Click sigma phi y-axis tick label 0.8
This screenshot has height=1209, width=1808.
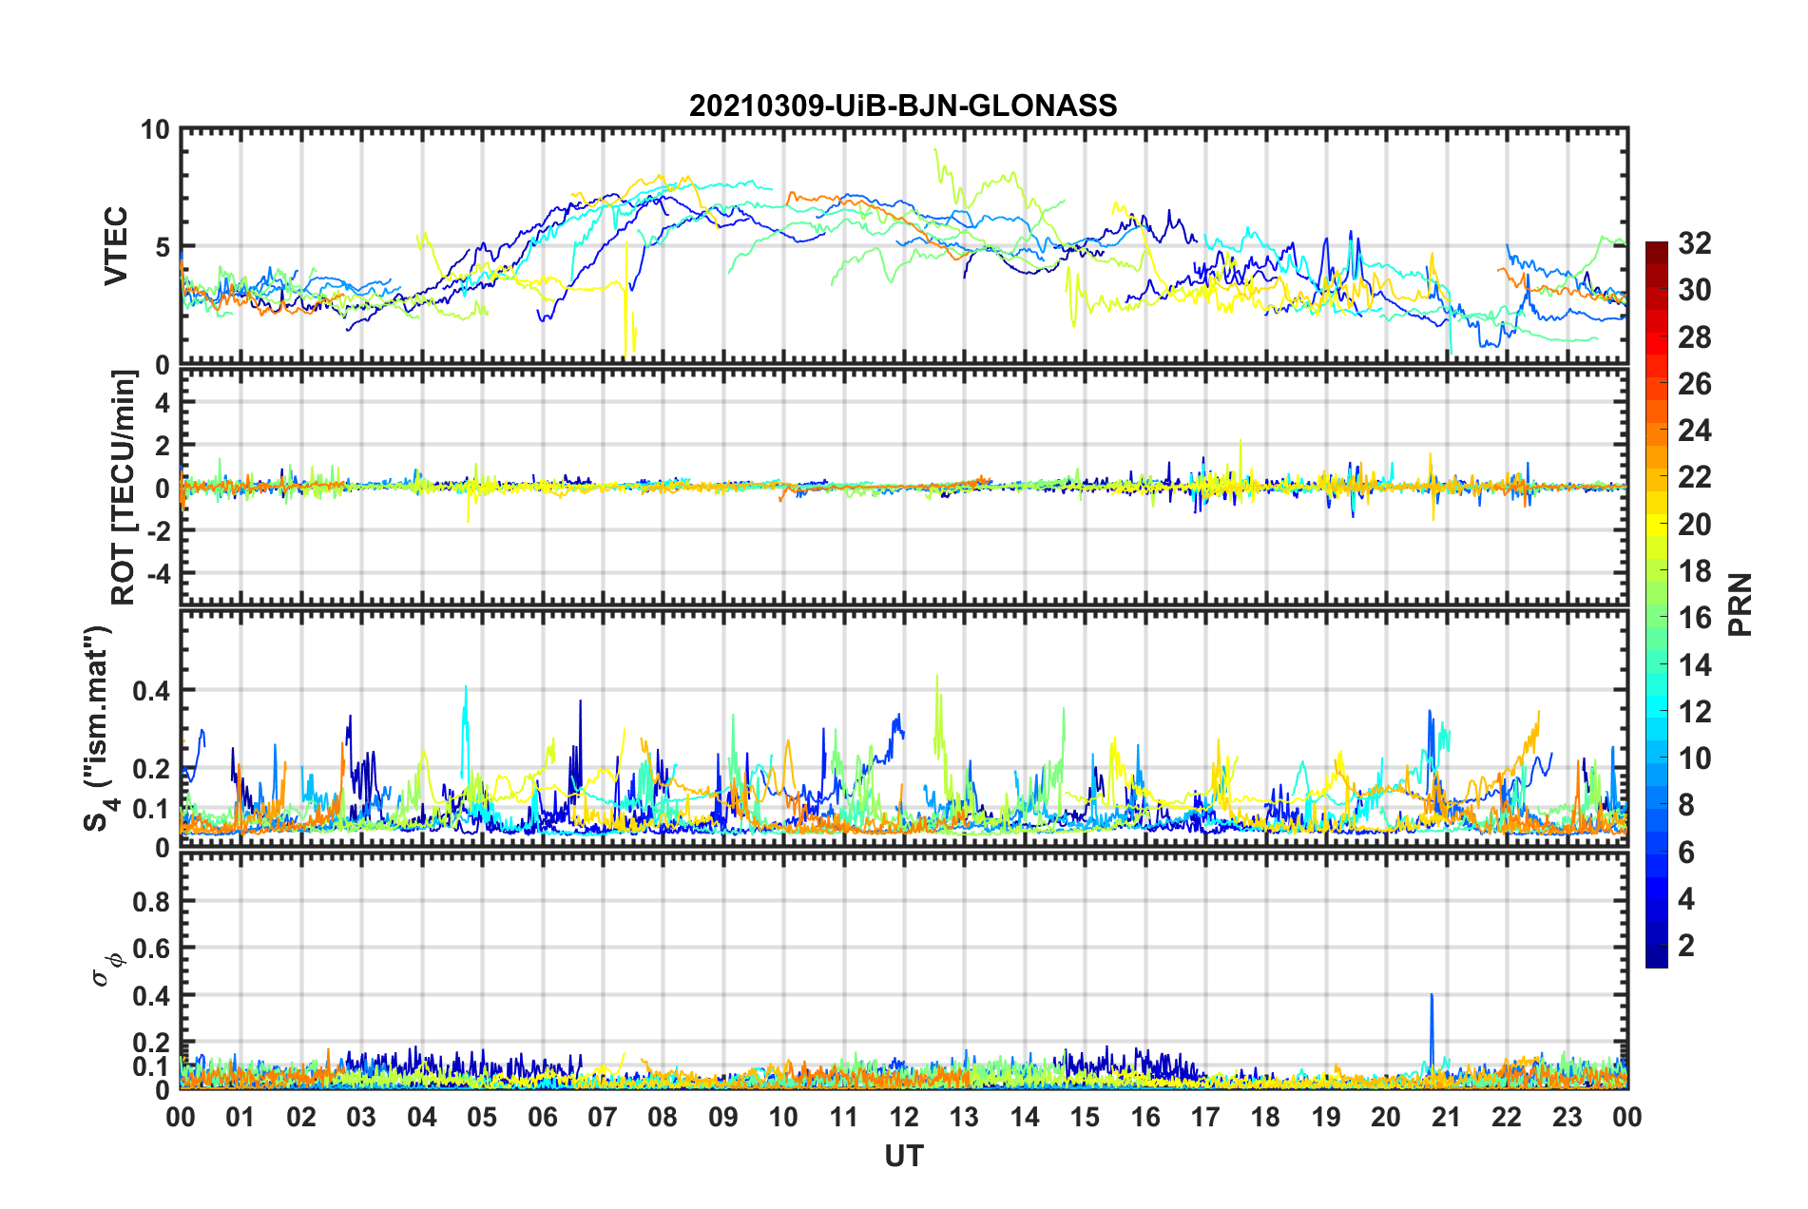coord(151,901)
